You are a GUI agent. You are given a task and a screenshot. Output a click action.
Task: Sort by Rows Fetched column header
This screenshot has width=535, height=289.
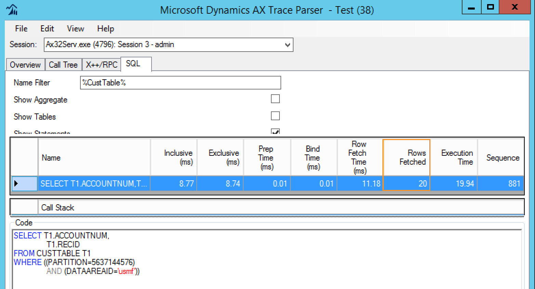[x=406, y=157]
